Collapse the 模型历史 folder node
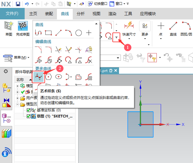 [x=17, y=104]
